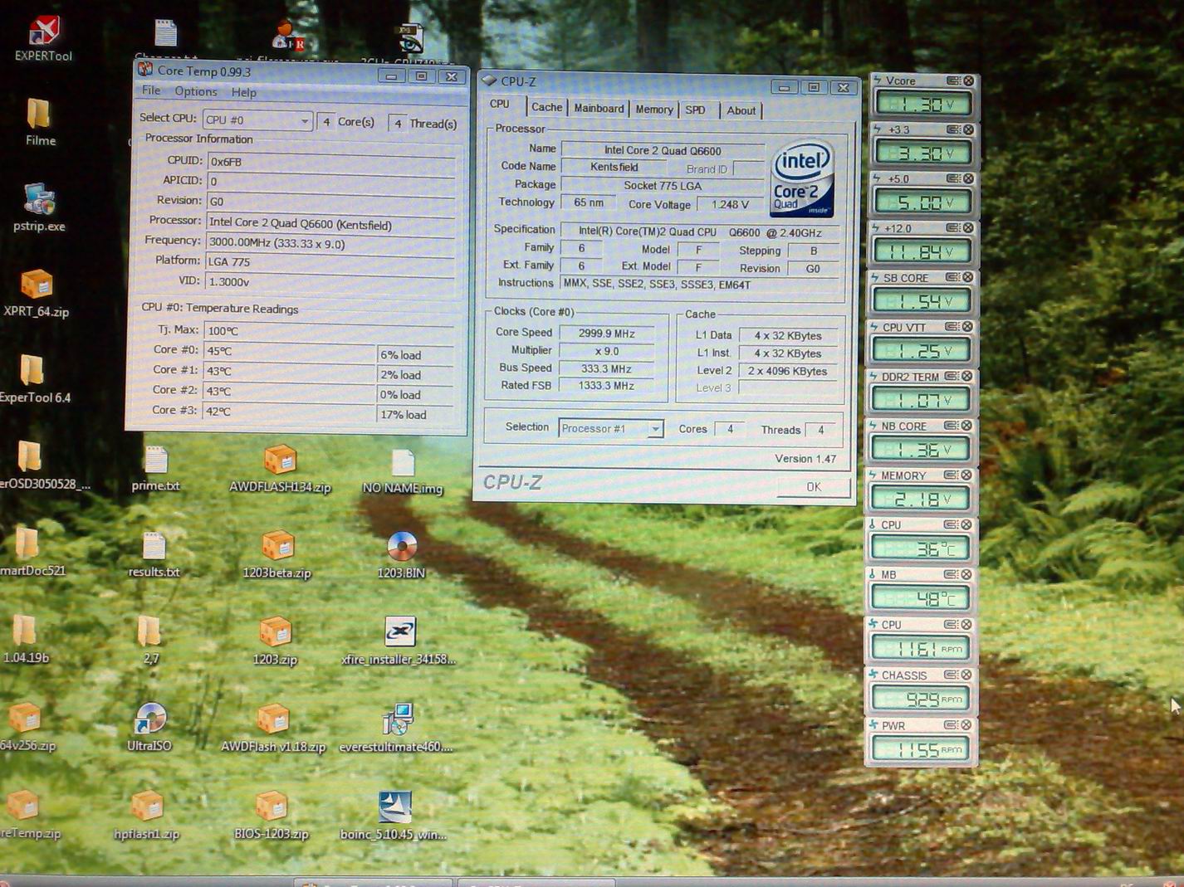Open Help menu in Core Temp

(243, 92)
